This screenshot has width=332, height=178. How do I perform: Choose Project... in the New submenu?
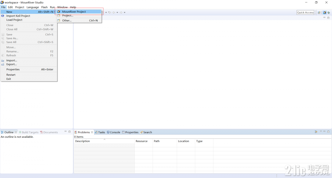coord(79,16)
